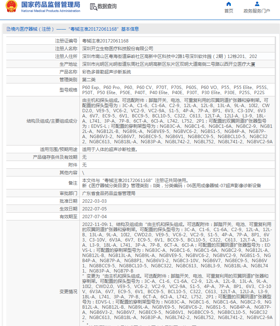Select the P60 Exp model list text

[176, 90]
